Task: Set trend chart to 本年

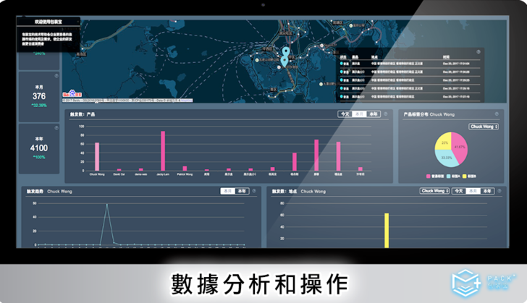Action: [242, 191]
